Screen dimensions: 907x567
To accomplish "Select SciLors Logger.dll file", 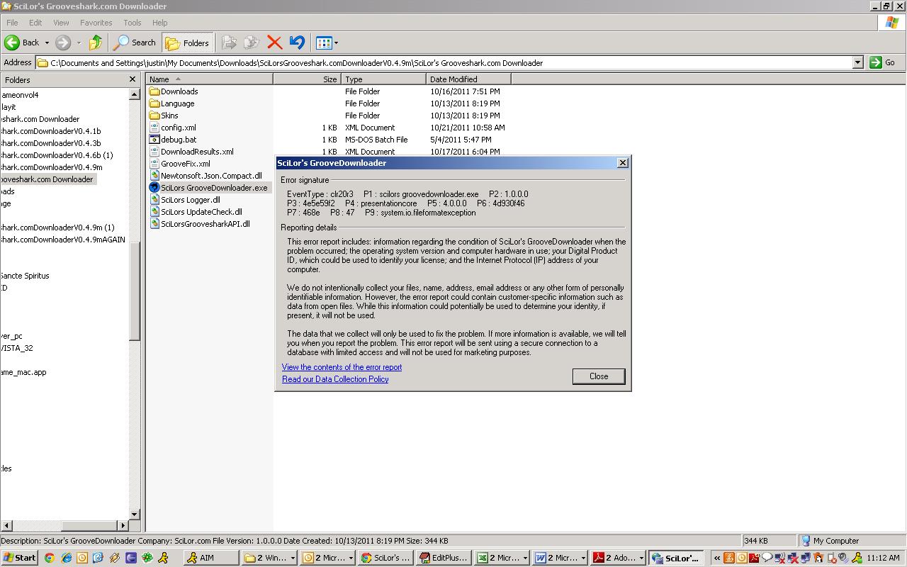I will pyautogui.click(x=190, y=200).
